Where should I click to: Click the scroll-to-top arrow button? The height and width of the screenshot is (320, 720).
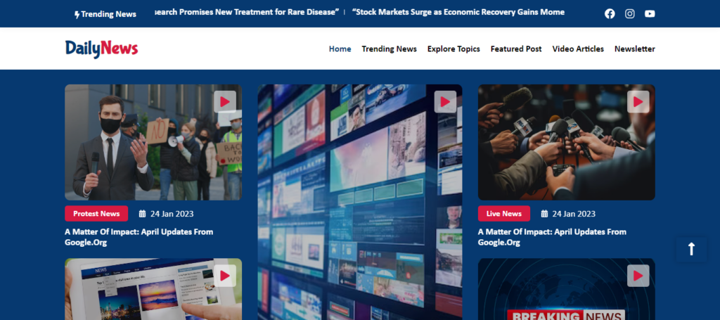pyautogui.click(x=691, y=249)
